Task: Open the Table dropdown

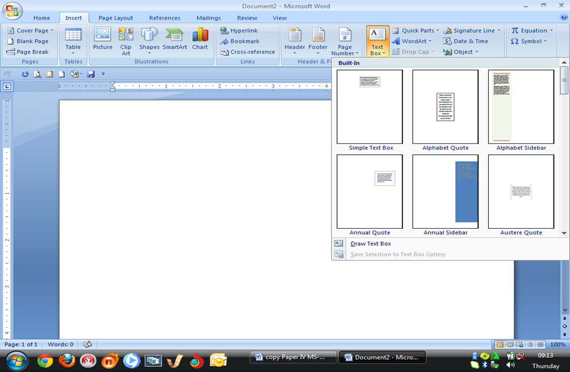Action: pyautogui.click(x=73, y=41)
